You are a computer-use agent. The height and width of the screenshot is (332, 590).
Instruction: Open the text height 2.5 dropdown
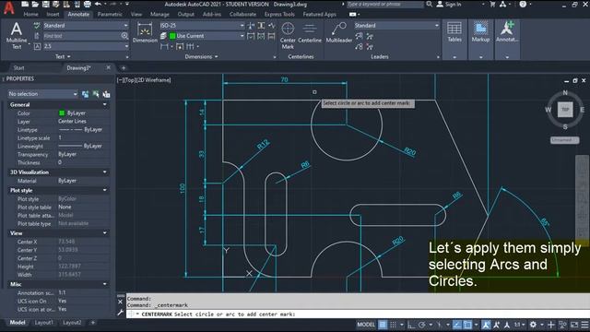(86, 46)
